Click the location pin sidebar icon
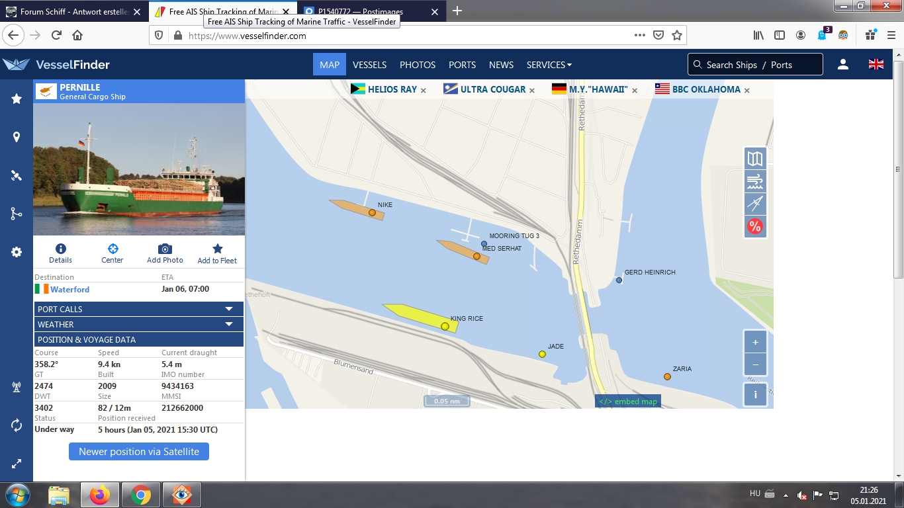This screenshot has width=904, height=508. pyautogui.click(x=17, y=137)
